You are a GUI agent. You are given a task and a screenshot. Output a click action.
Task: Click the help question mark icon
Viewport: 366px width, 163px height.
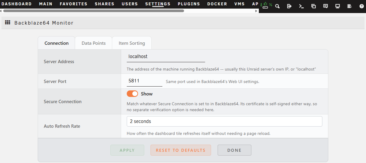pos(362,6)
